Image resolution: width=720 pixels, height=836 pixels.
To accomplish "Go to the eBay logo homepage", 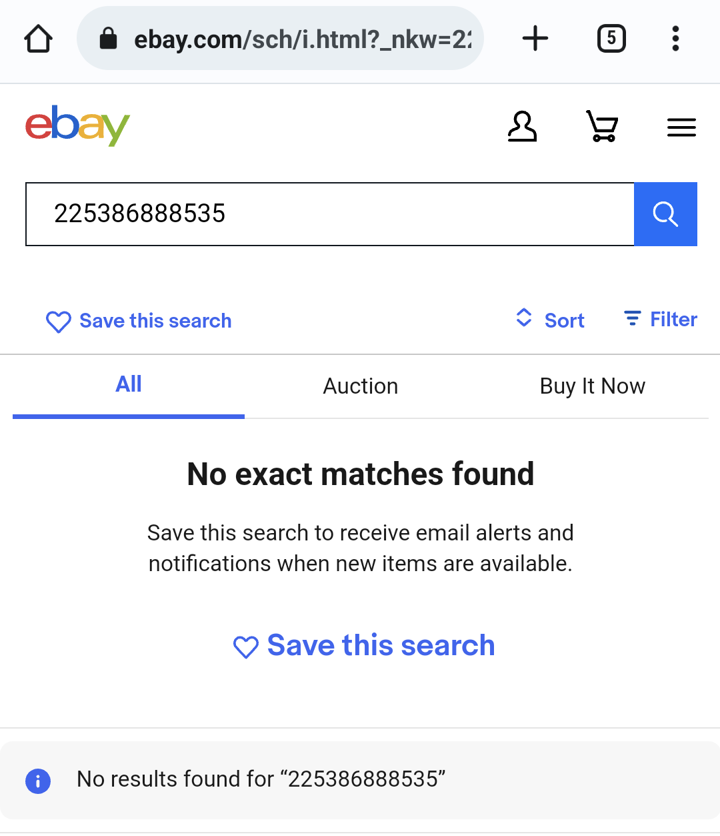I will point(77,125).
